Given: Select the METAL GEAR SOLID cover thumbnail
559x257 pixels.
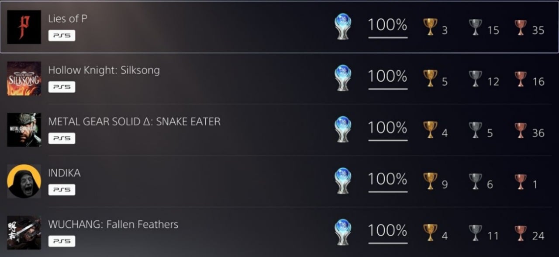Looking at the screenshot, I should coord(24,130).
